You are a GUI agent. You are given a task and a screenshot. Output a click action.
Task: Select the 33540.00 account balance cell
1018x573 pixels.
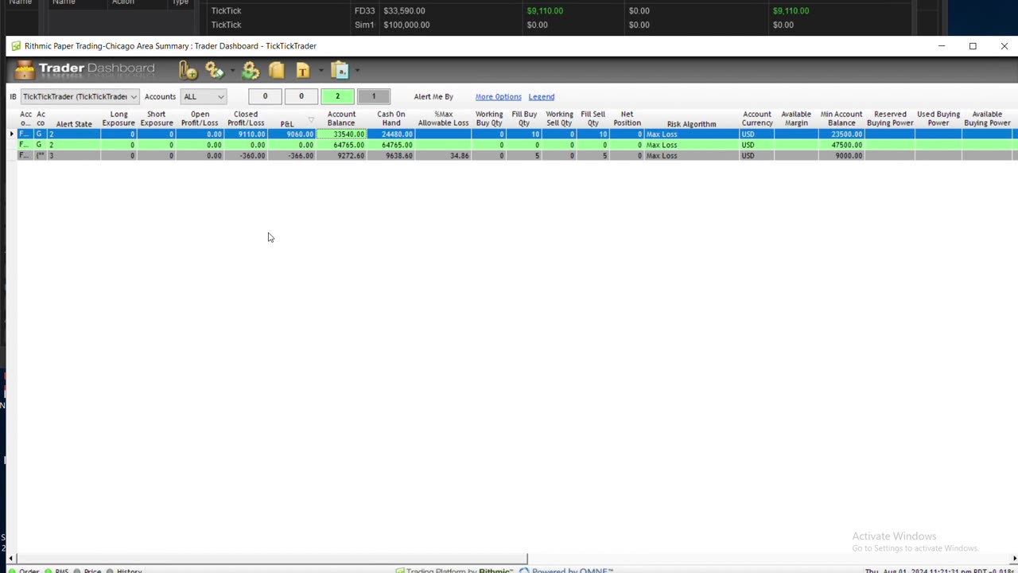click(x=341, y=134)
